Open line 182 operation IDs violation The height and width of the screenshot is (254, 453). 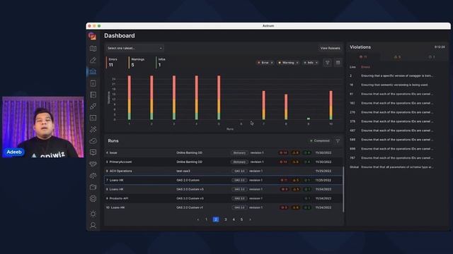[397, 103]
